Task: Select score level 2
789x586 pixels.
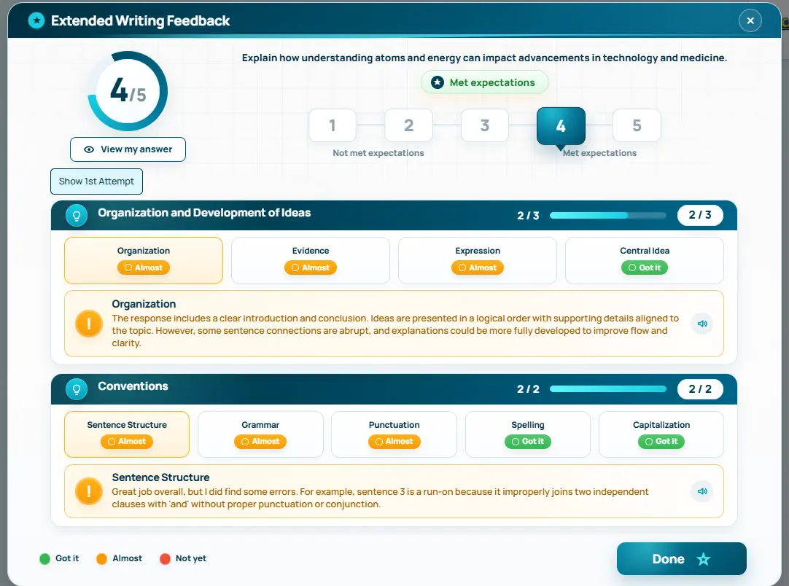Action: (408, 125)
